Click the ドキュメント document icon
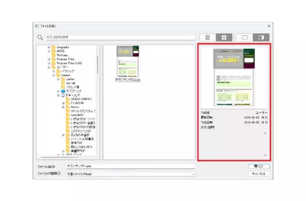Image resolution: width=306 pixels, height=201 pixels. 63,95
